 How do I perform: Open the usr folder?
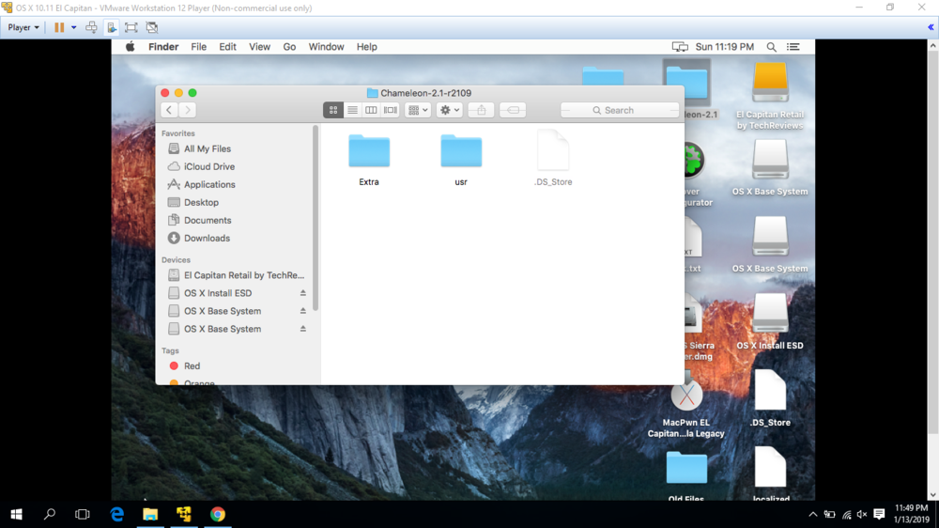coord(461,151)
